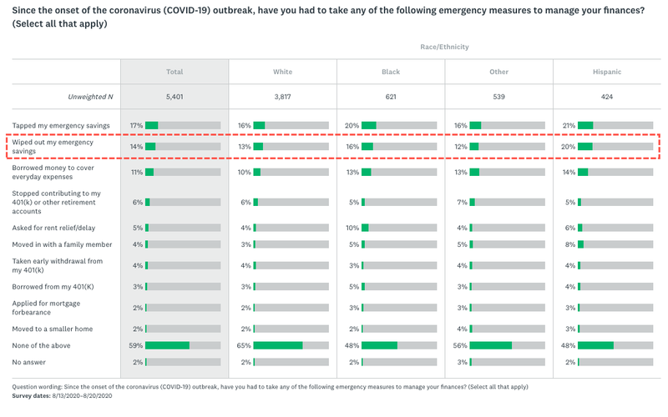This screenshot has width=668, height=417.
Task: Select the White column header
Action: pos(282,72)
